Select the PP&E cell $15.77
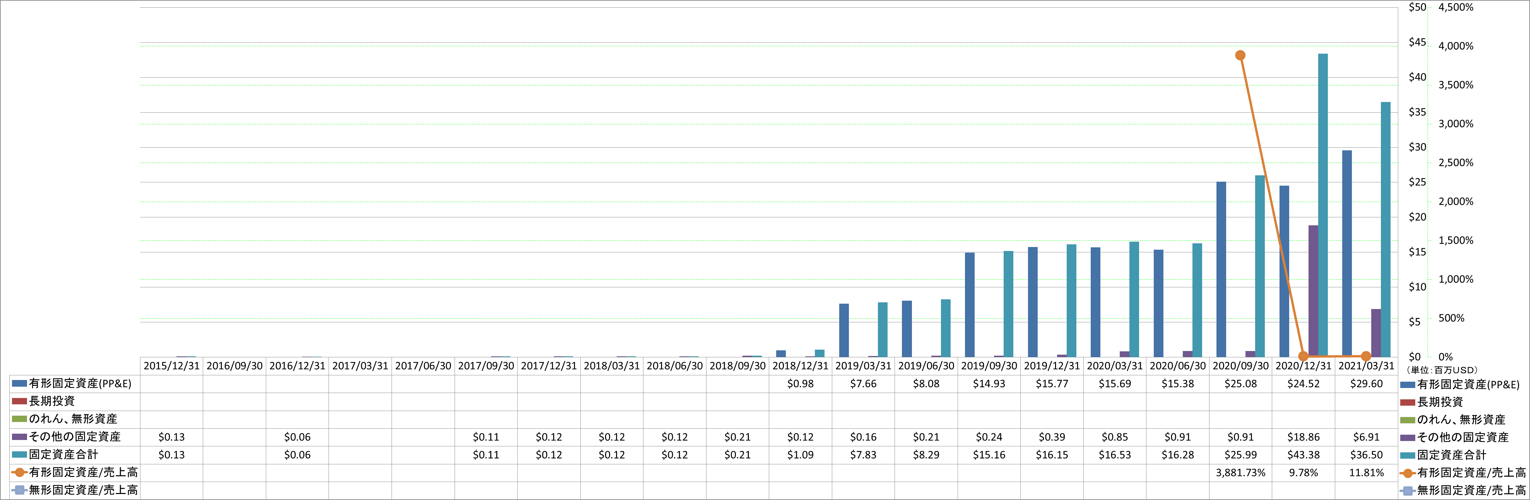The height and width of the screenshot is (500, 1530). (1052, 384)
